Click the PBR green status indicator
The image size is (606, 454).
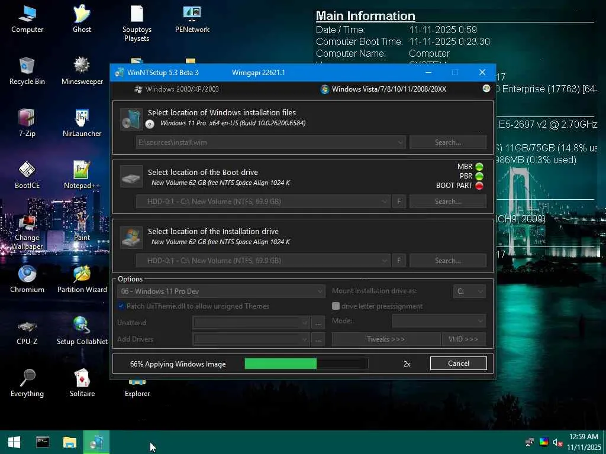tap(479, 176)
